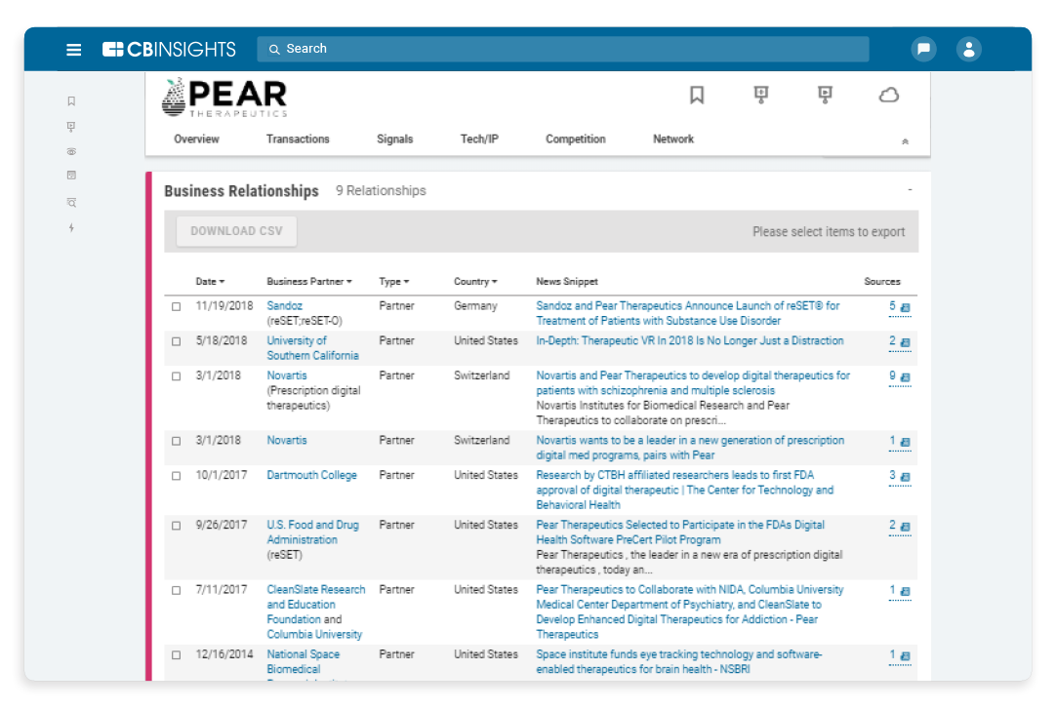Open the 5 sources count for Sandoz
This screenshot has height=710, width=1056.
click(892, 306)
